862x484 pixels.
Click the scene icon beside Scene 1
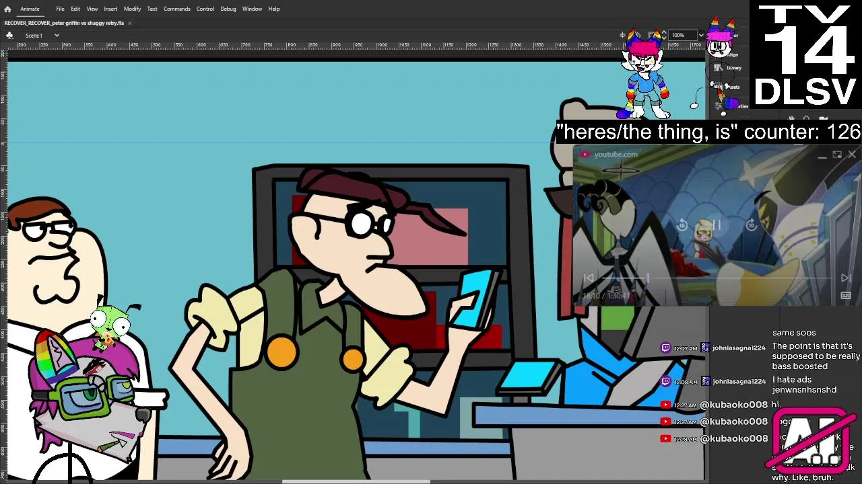pyautogui.click(x=9, y=35)
